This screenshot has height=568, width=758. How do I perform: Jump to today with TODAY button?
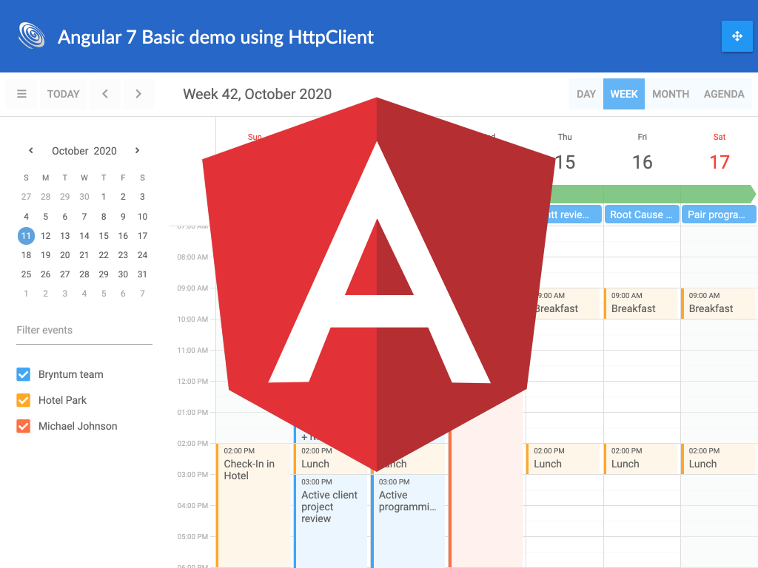[x=64, y=94]
